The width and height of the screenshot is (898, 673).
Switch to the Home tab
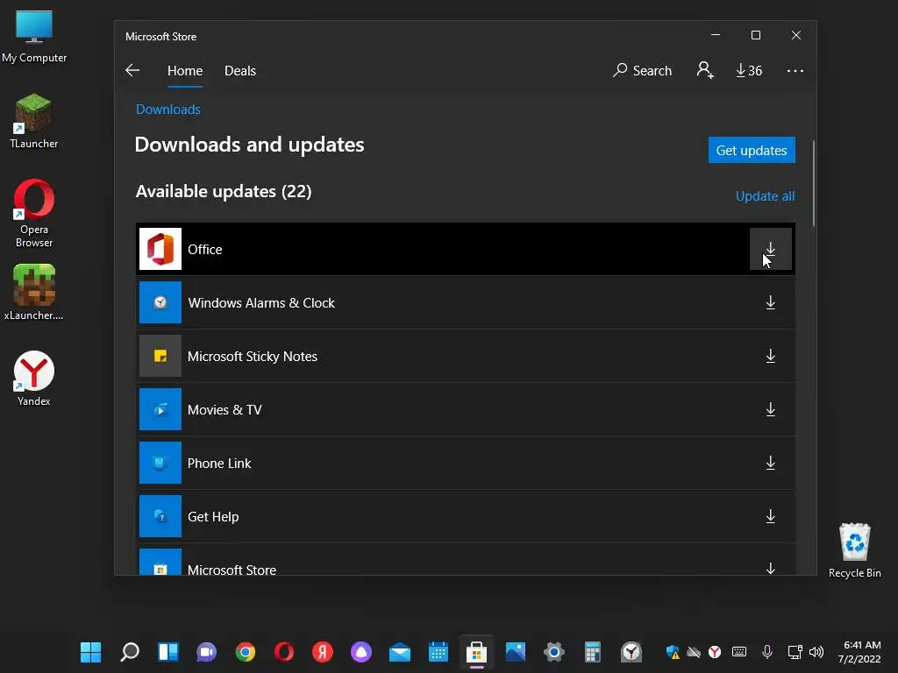point(185,70)
